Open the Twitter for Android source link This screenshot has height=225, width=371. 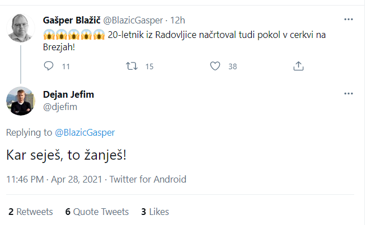(x=148, y=179)
